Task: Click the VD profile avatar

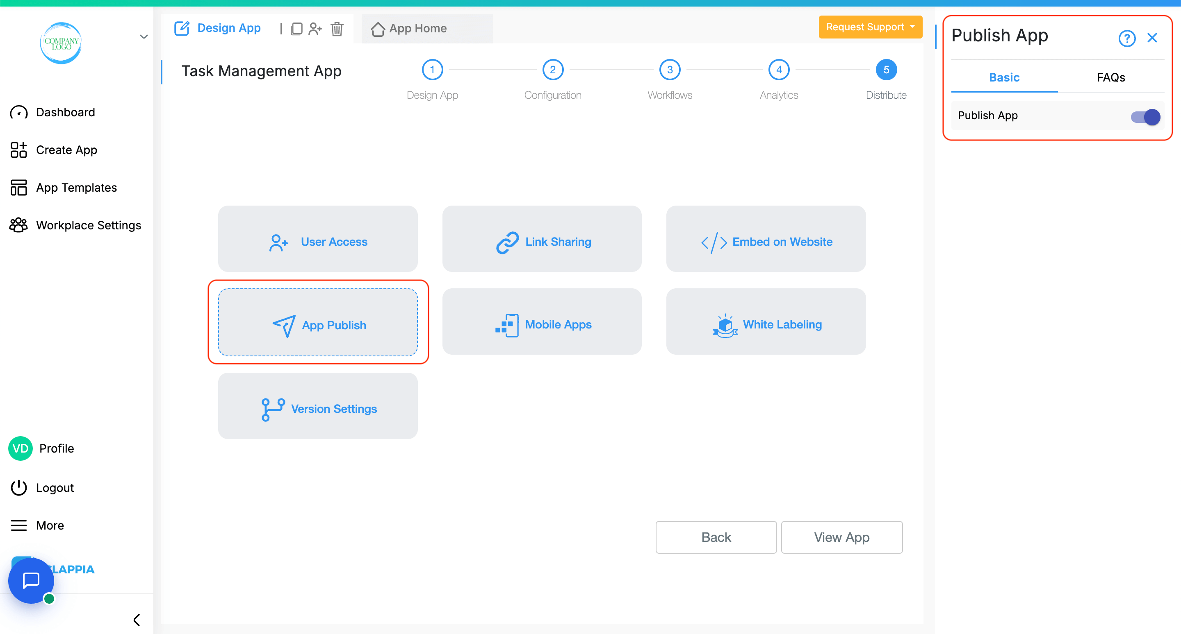Action: (x=20, y=448)
